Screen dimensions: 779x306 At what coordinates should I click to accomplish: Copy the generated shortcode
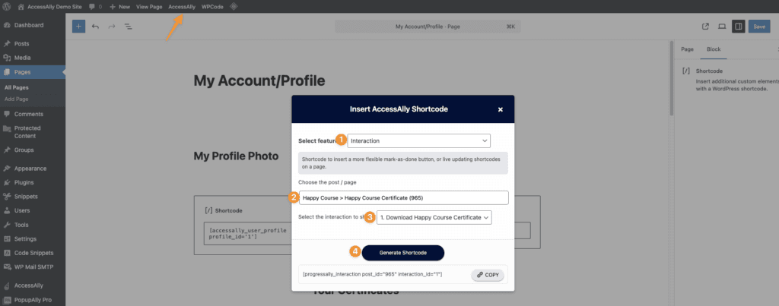(487, 273)
